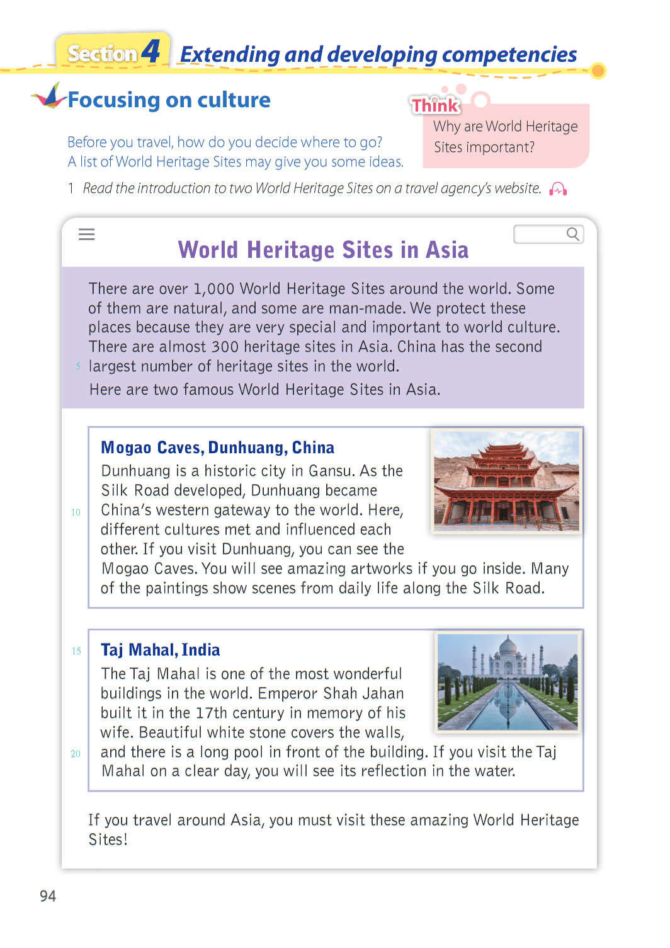Click the 'Focusing on culture' heading

point(169,100)
